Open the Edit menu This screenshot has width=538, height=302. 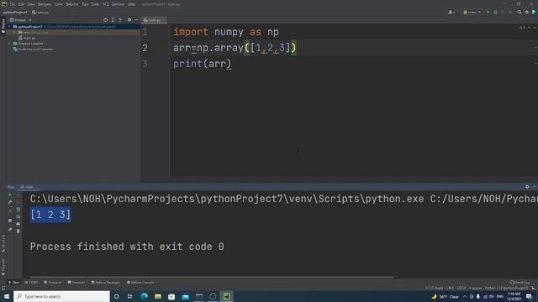click(21, 4)
